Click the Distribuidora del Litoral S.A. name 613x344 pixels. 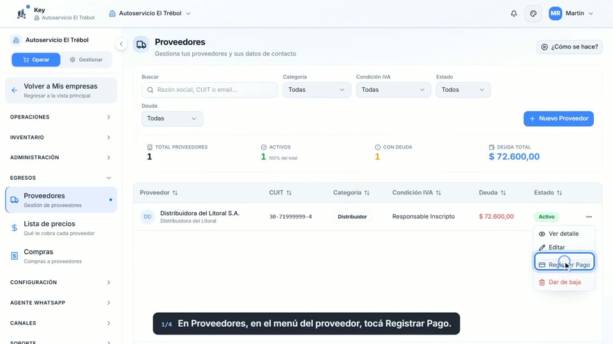[200, 213]
